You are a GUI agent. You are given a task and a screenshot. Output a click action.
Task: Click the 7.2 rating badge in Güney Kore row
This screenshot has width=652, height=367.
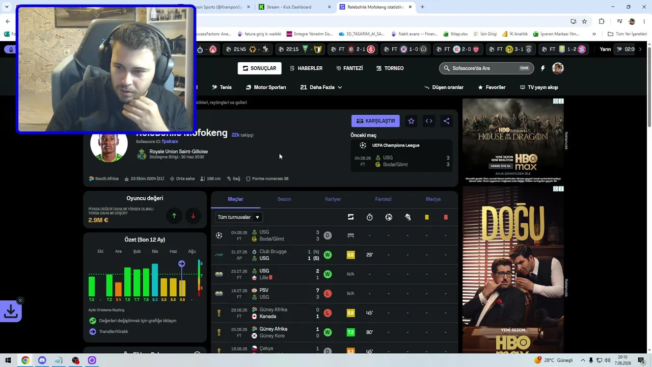350,332
